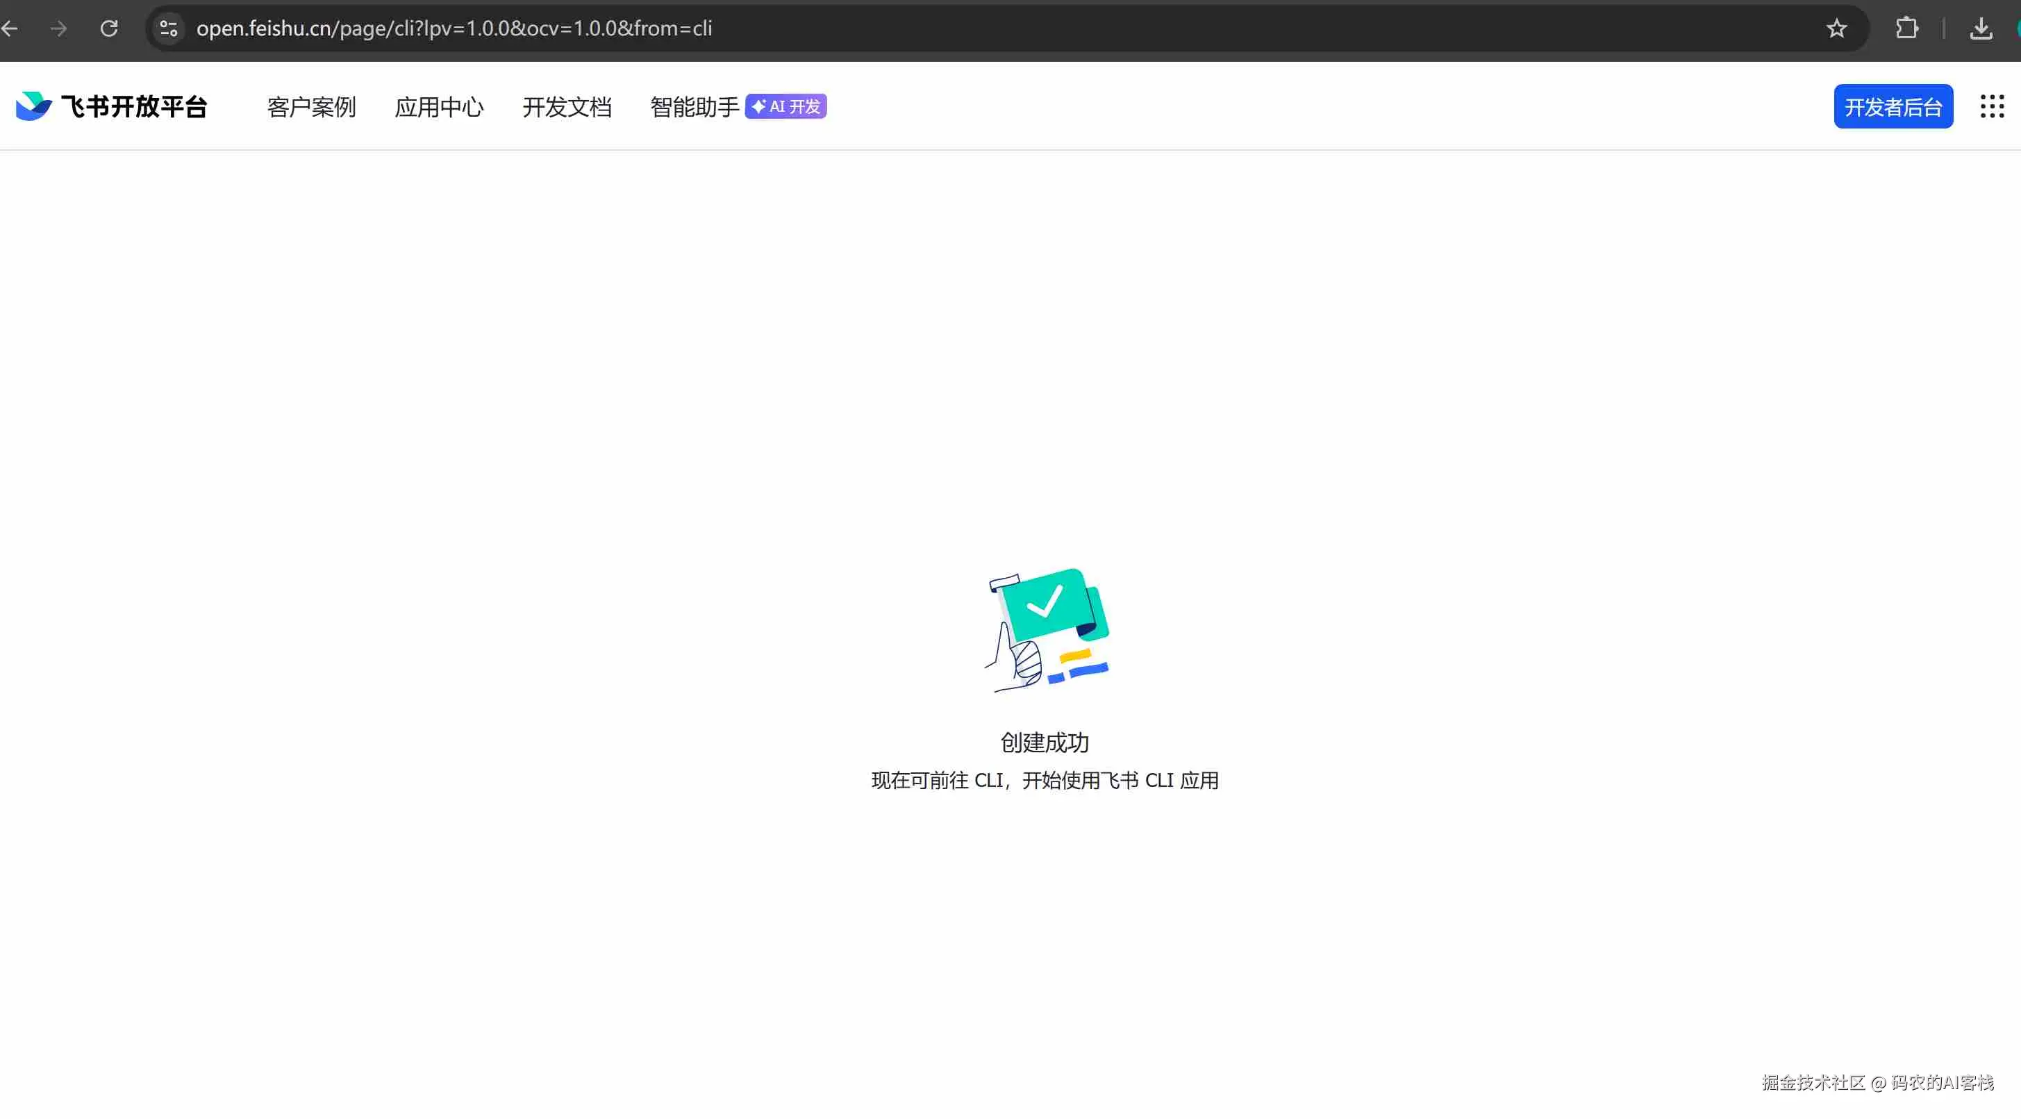Go to 飞书开放平台 home title
The height and width of the screenshot is (1119, 2021).
(134, 106)
